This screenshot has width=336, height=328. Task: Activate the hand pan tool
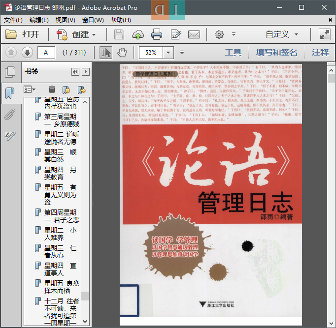point(122,53)
